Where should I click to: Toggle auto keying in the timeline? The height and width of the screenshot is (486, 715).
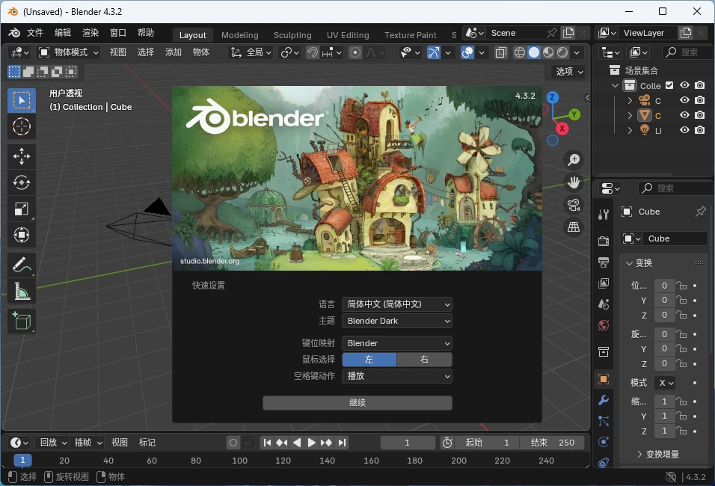pos(233,443)
